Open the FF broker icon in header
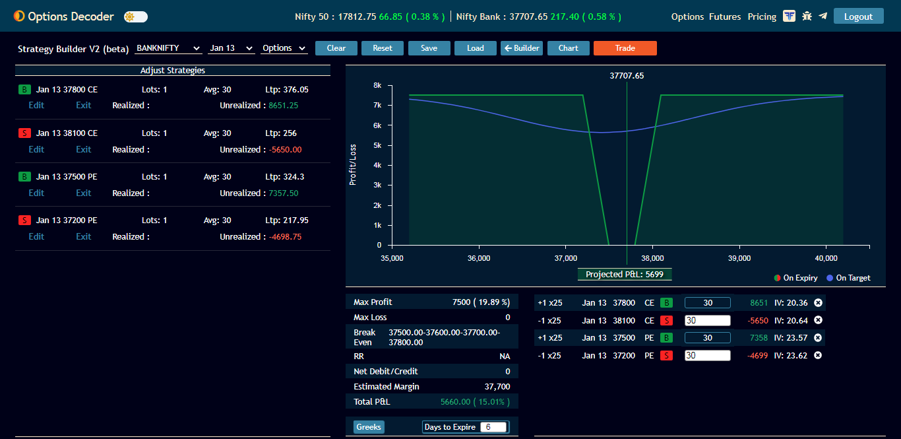Image resolution: width=901 pixels, height=439 pixels. point(789,16)
